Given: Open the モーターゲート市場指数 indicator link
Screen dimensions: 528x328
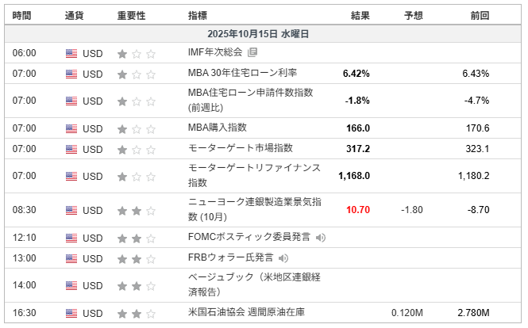Looking at the screenshot, I should point(241,148).
